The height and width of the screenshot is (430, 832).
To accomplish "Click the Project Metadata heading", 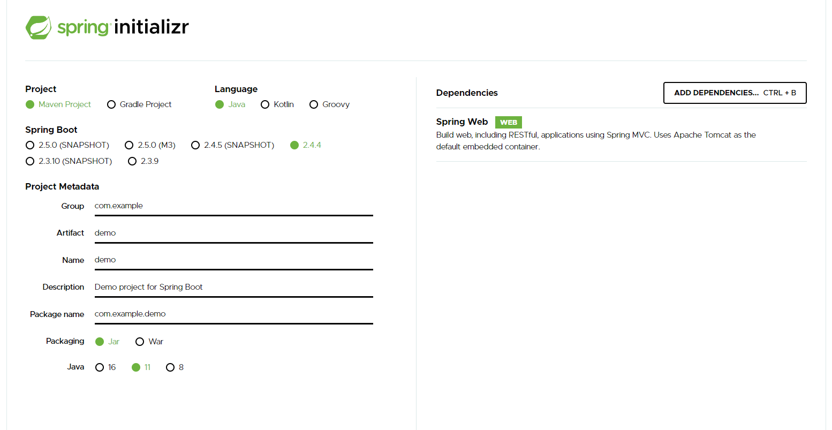I will (x=62, y=186).
